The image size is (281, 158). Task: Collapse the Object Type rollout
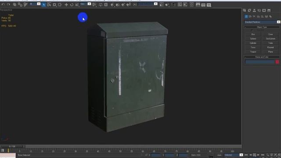pos(262,27)
